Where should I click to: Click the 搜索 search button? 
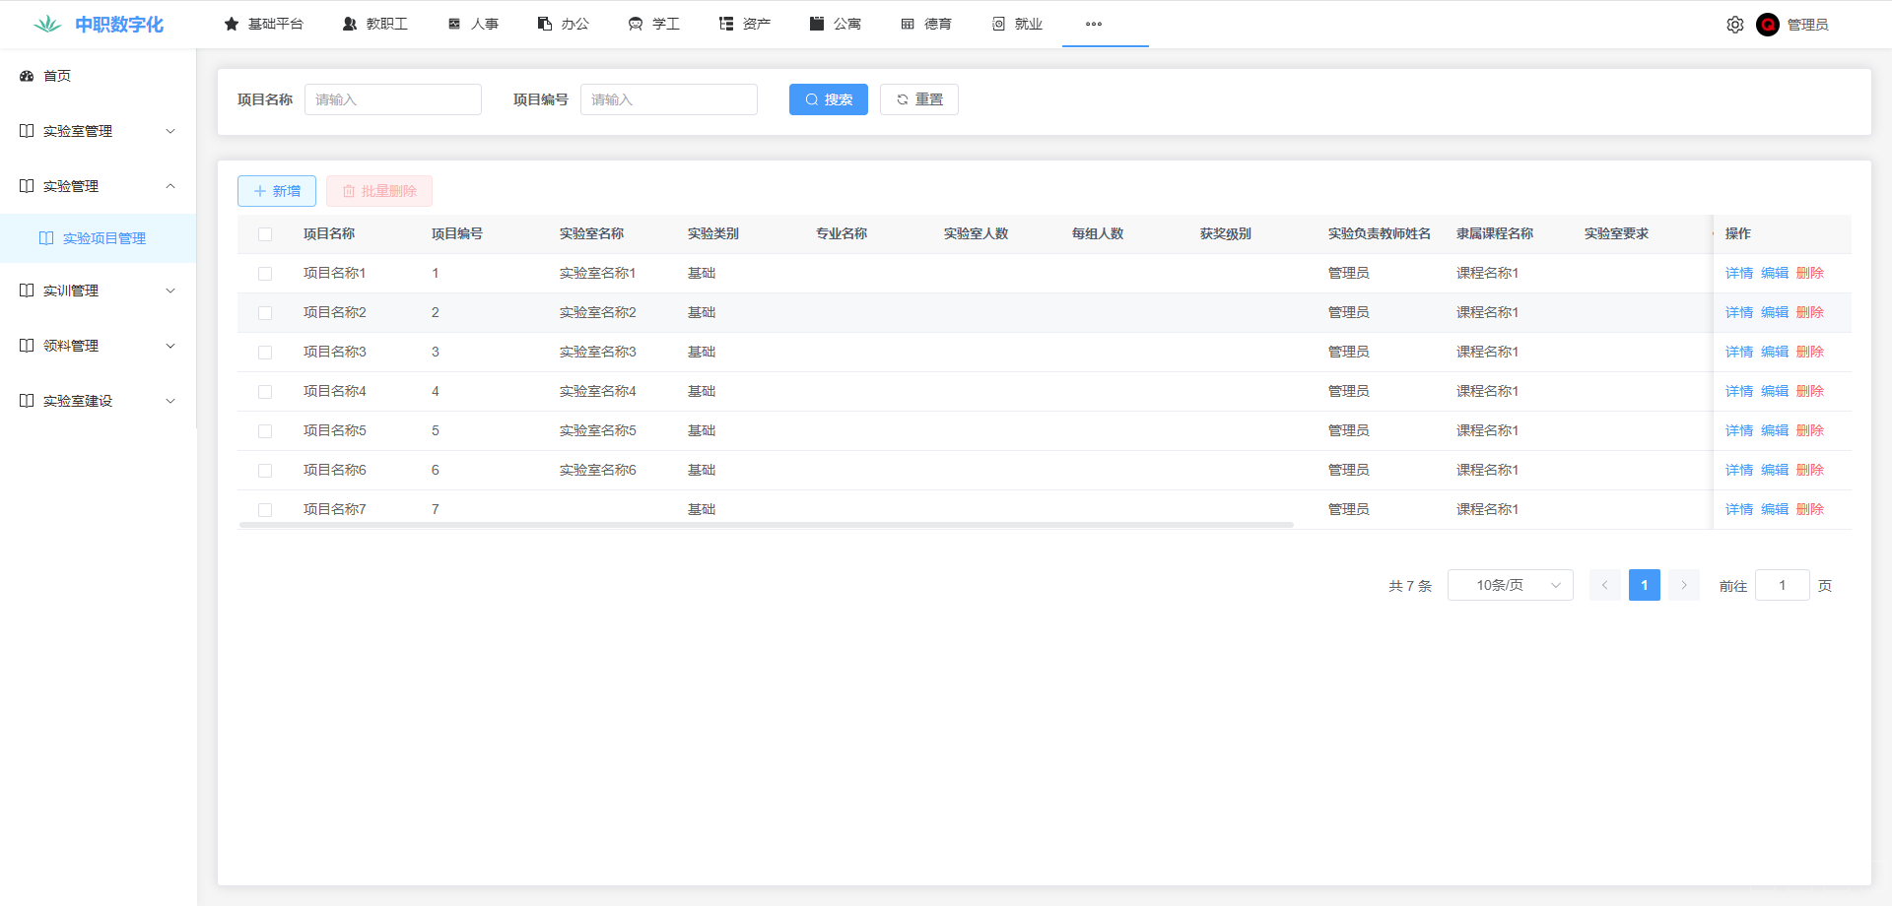coord(828,99)
